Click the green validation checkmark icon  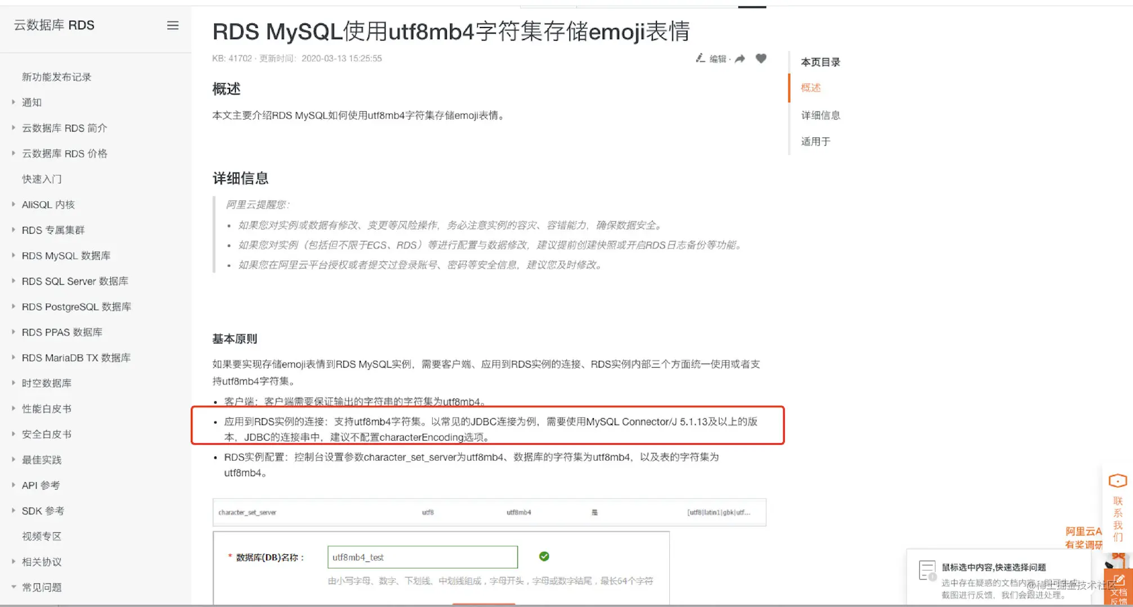[x=544, y=556]
